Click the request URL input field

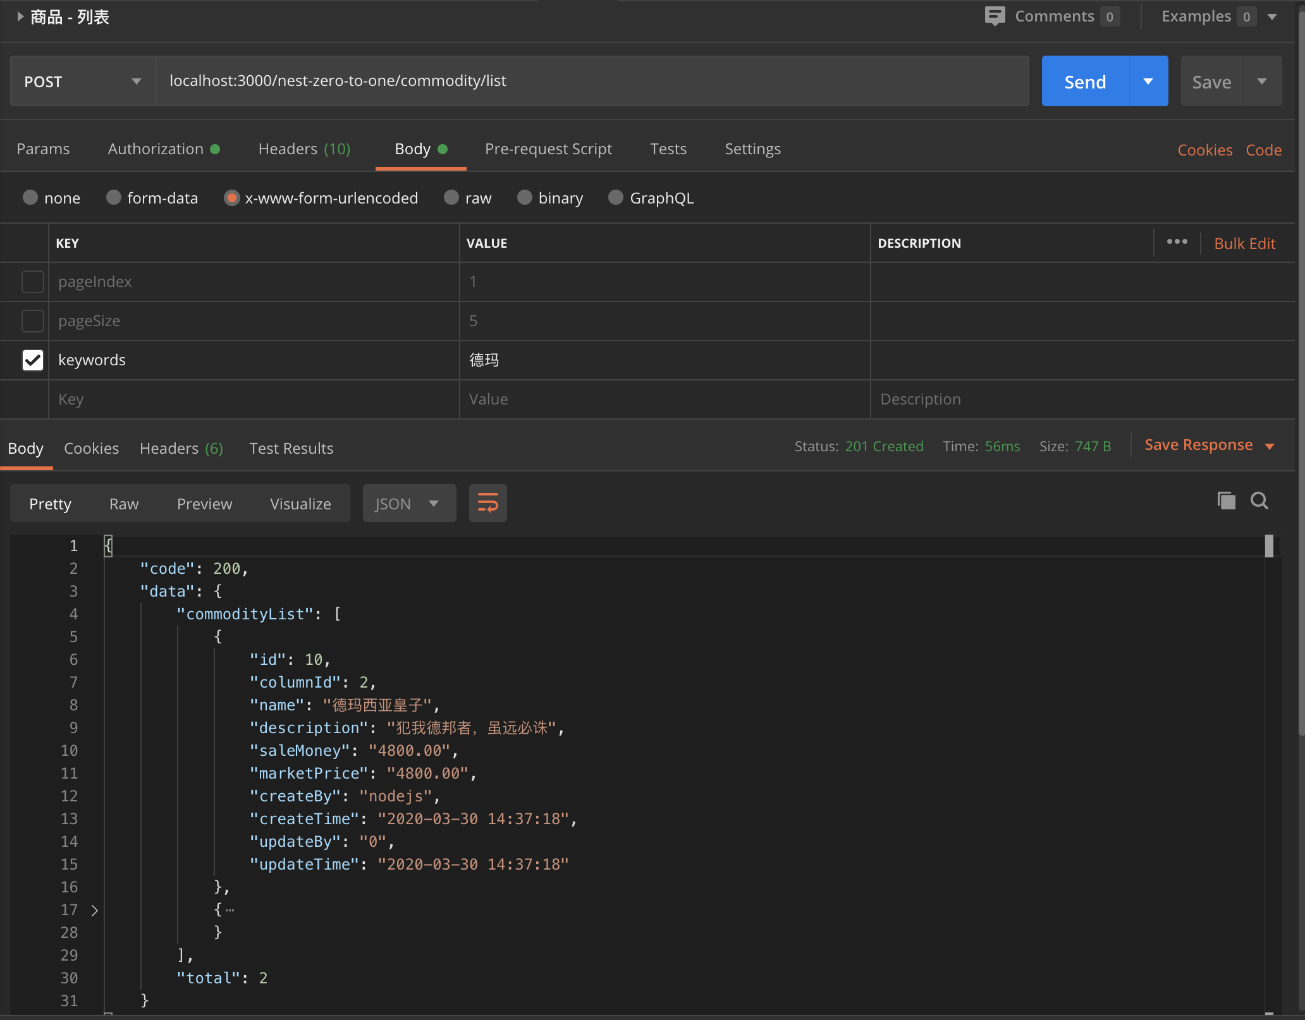click(x=592, y=81)
